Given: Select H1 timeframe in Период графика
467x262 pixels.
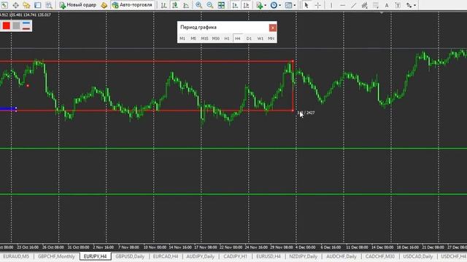Looking at the screenshot, I should tap(227, 39).
